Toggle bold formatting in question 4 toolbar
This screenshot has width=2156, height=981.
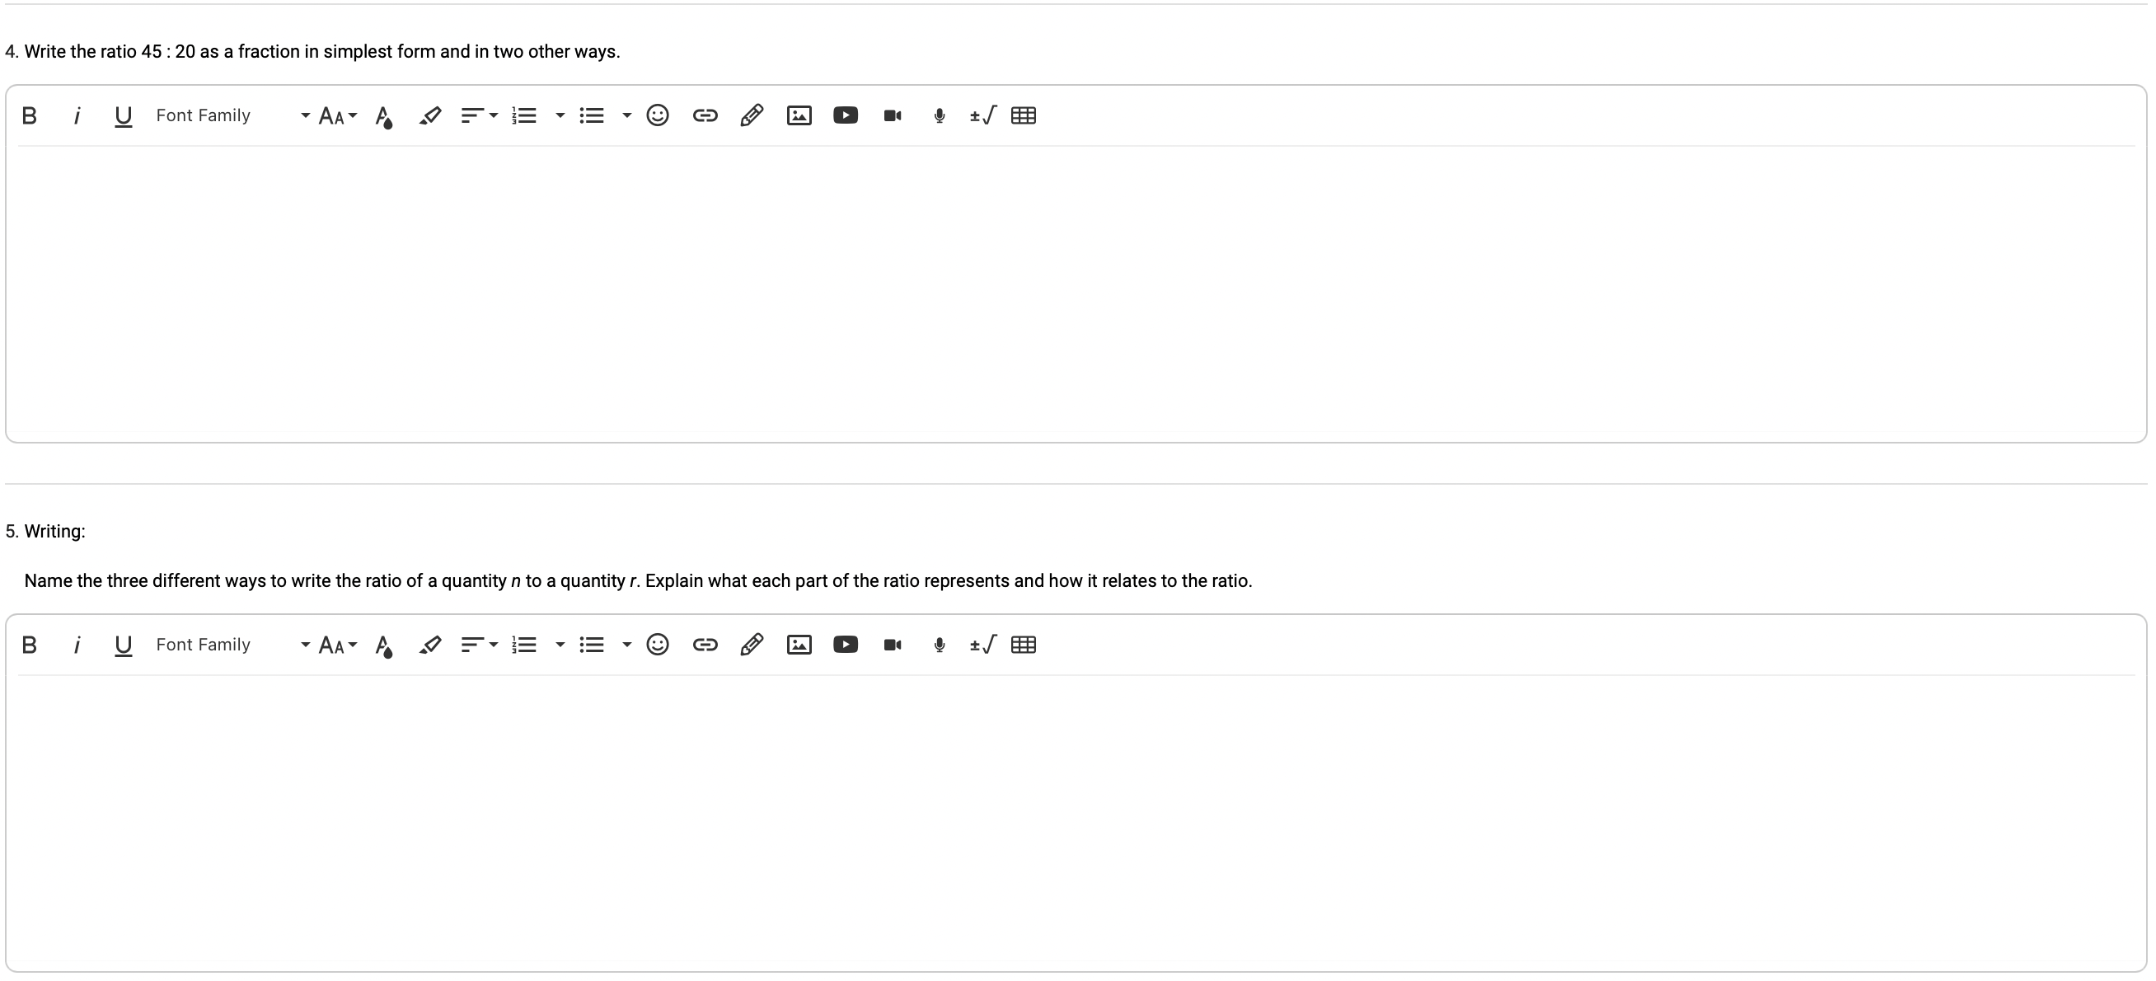click(30, 115)
